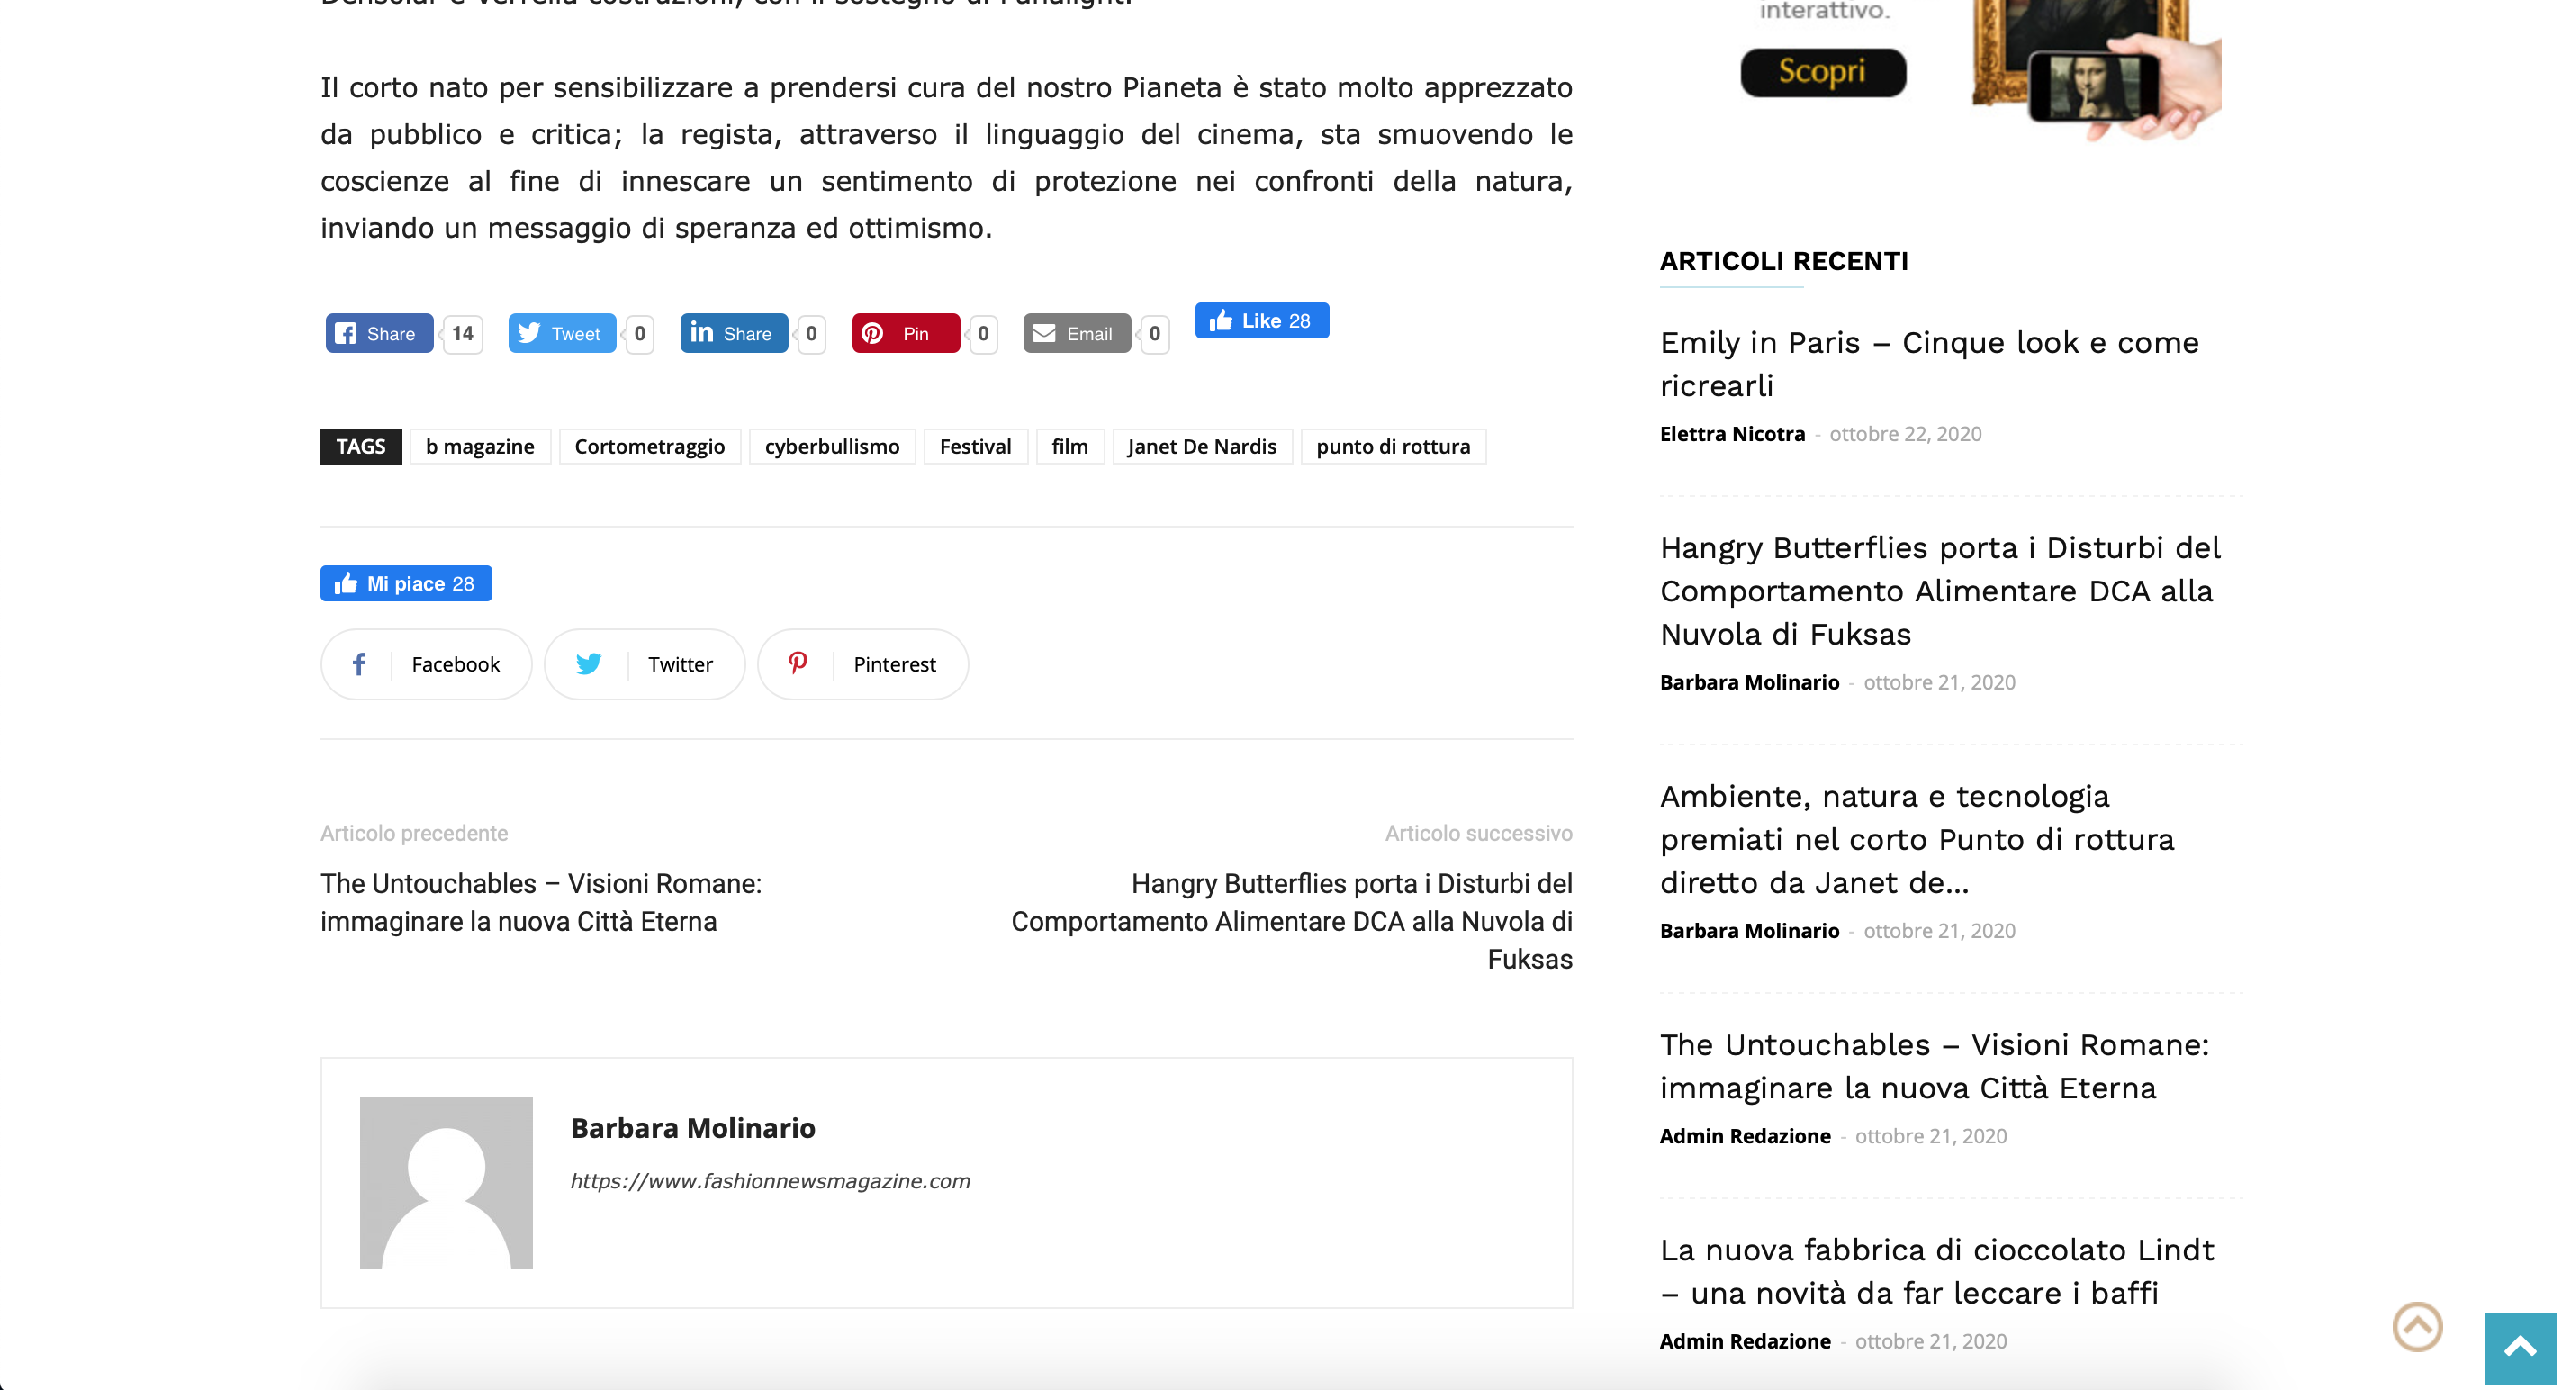Send article via Email button
Image resolution: width=2562 pixels, height=1390 pixels.
tap(1076, 333)
